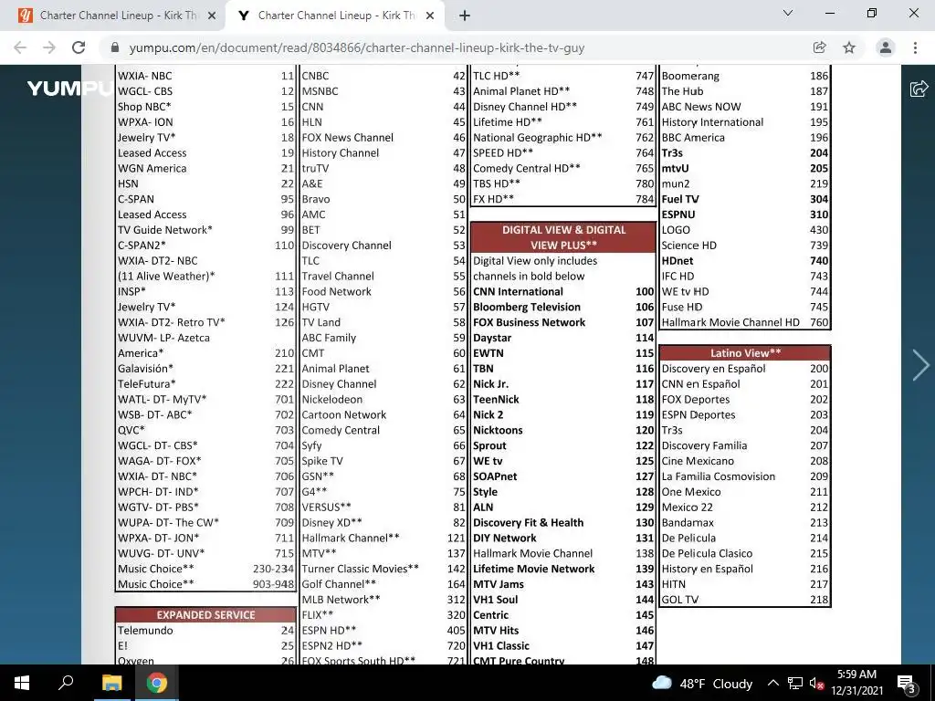Click Yumpu share document icon
The width and height of the screenshot is (935, 701).
point(919,89)
